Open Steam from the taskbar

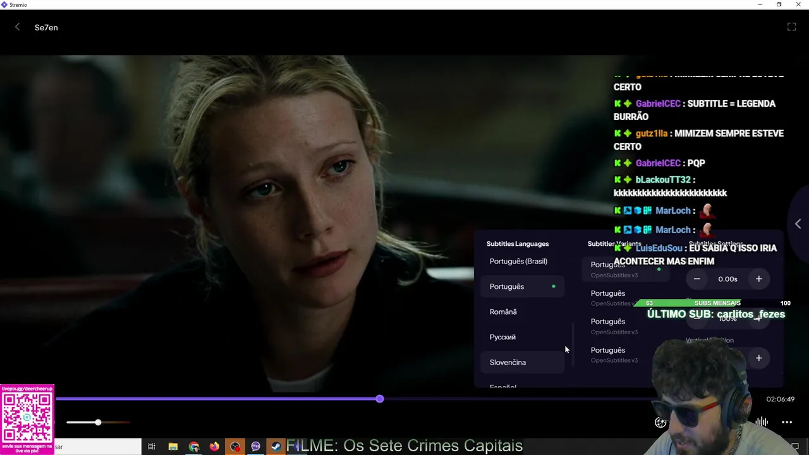pyautogui.click(x=276, y=447)
